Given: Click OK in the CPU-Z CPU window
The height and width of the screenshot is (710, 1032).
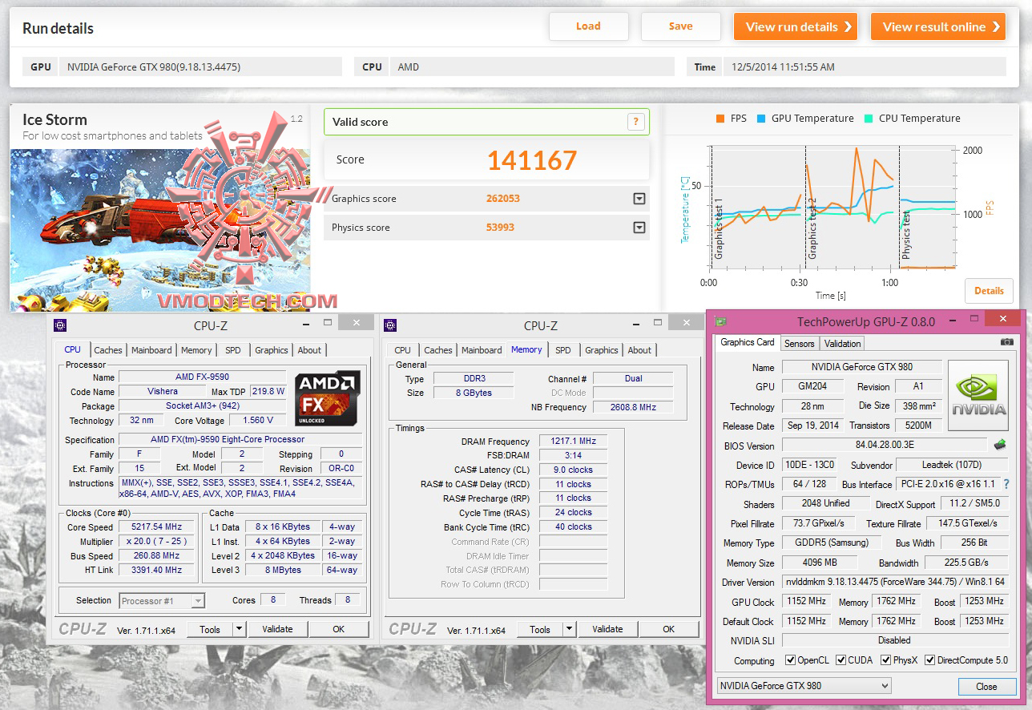Looking at the screenshot, I should (339, 629).
